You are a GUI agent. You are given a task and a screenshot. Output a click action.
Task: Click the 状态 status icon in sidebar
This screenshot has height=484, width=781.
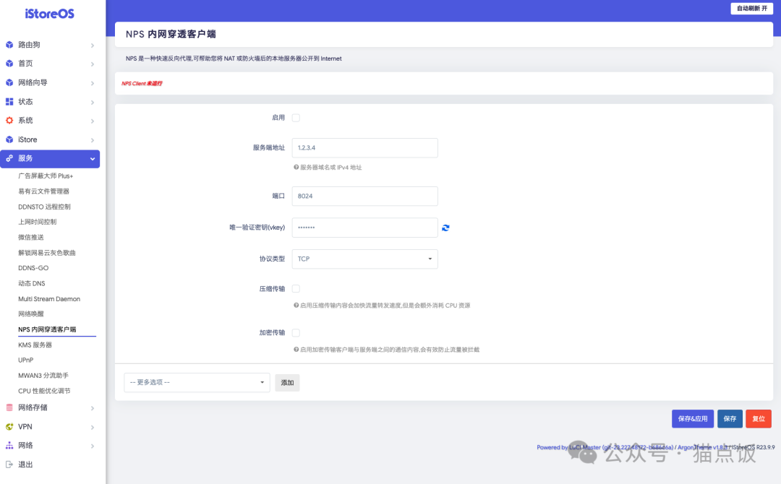9,101
